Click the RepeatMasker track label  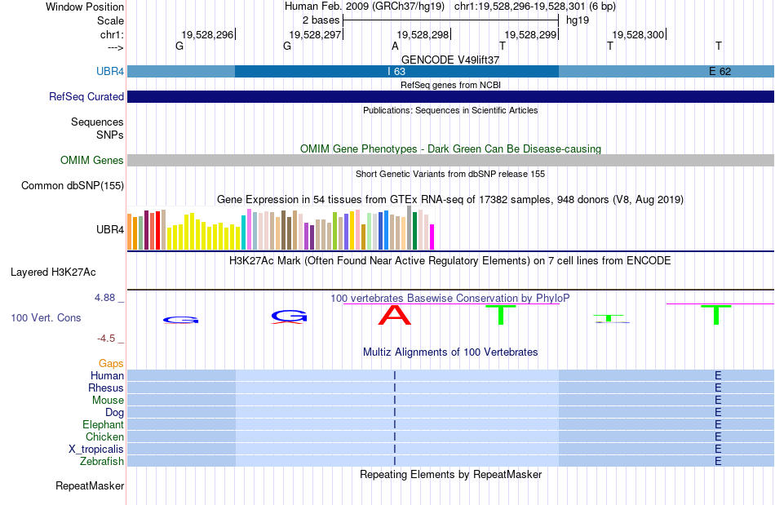tap(90, 485)
